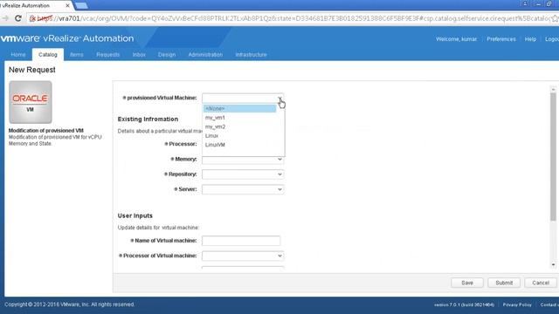This screenshot has height=314, width=559.
Task: Click the Preferences link
Action: point(500,39)
